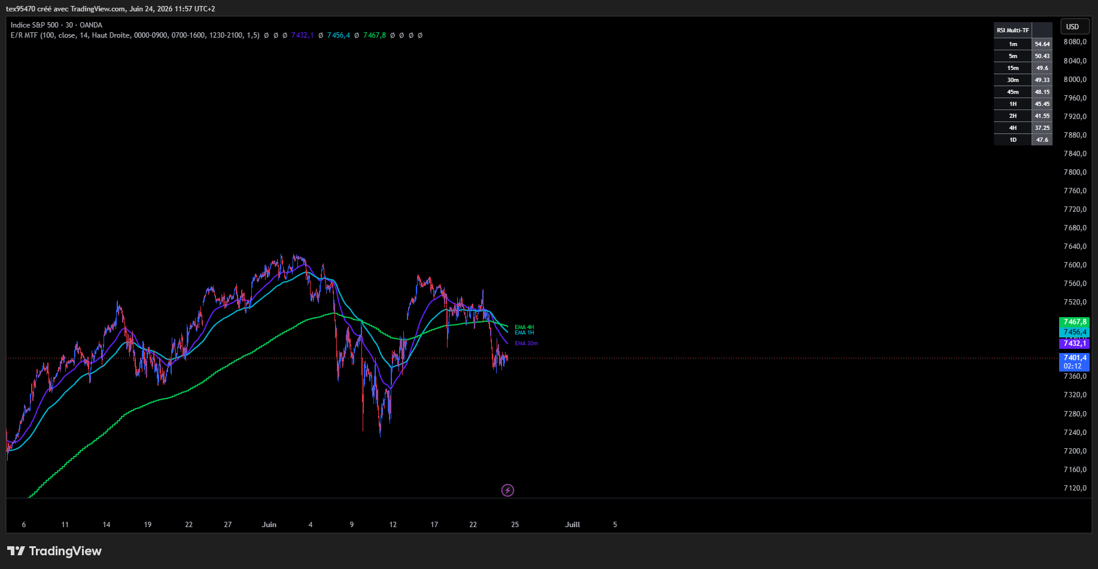
Task: Select the E/R MTF indicator legend
Action: [135, 35]
